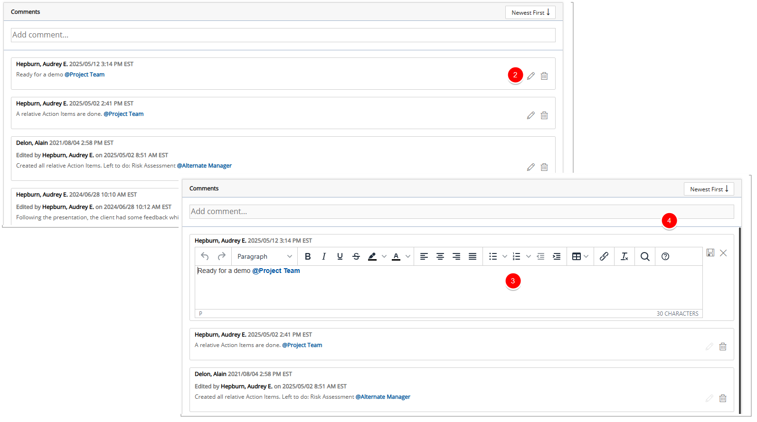Save the edited comment with disk icon
This screenshot has width=757, height=422.
click(x=710, y=253)
